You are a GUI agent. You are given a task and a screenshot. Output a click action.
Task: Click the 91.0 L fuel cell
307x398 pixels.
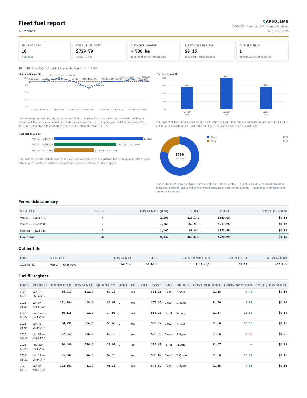194,230
